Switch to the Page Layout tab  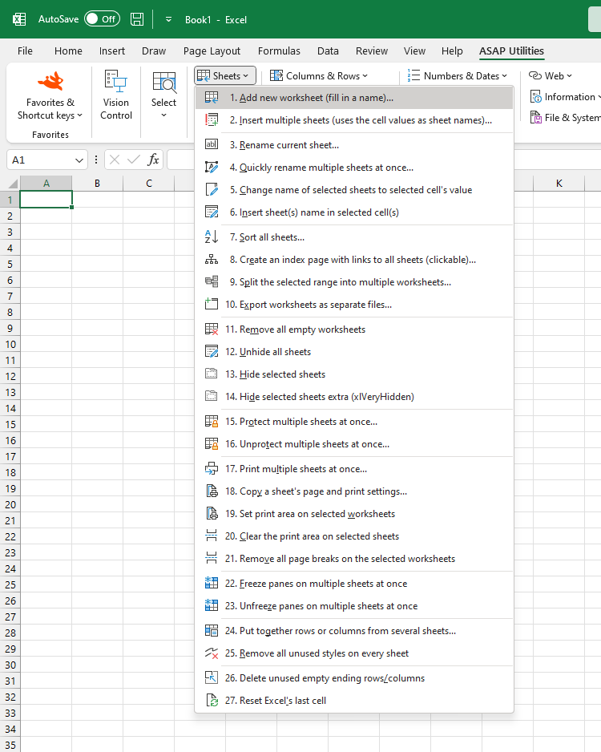(212, 51)
